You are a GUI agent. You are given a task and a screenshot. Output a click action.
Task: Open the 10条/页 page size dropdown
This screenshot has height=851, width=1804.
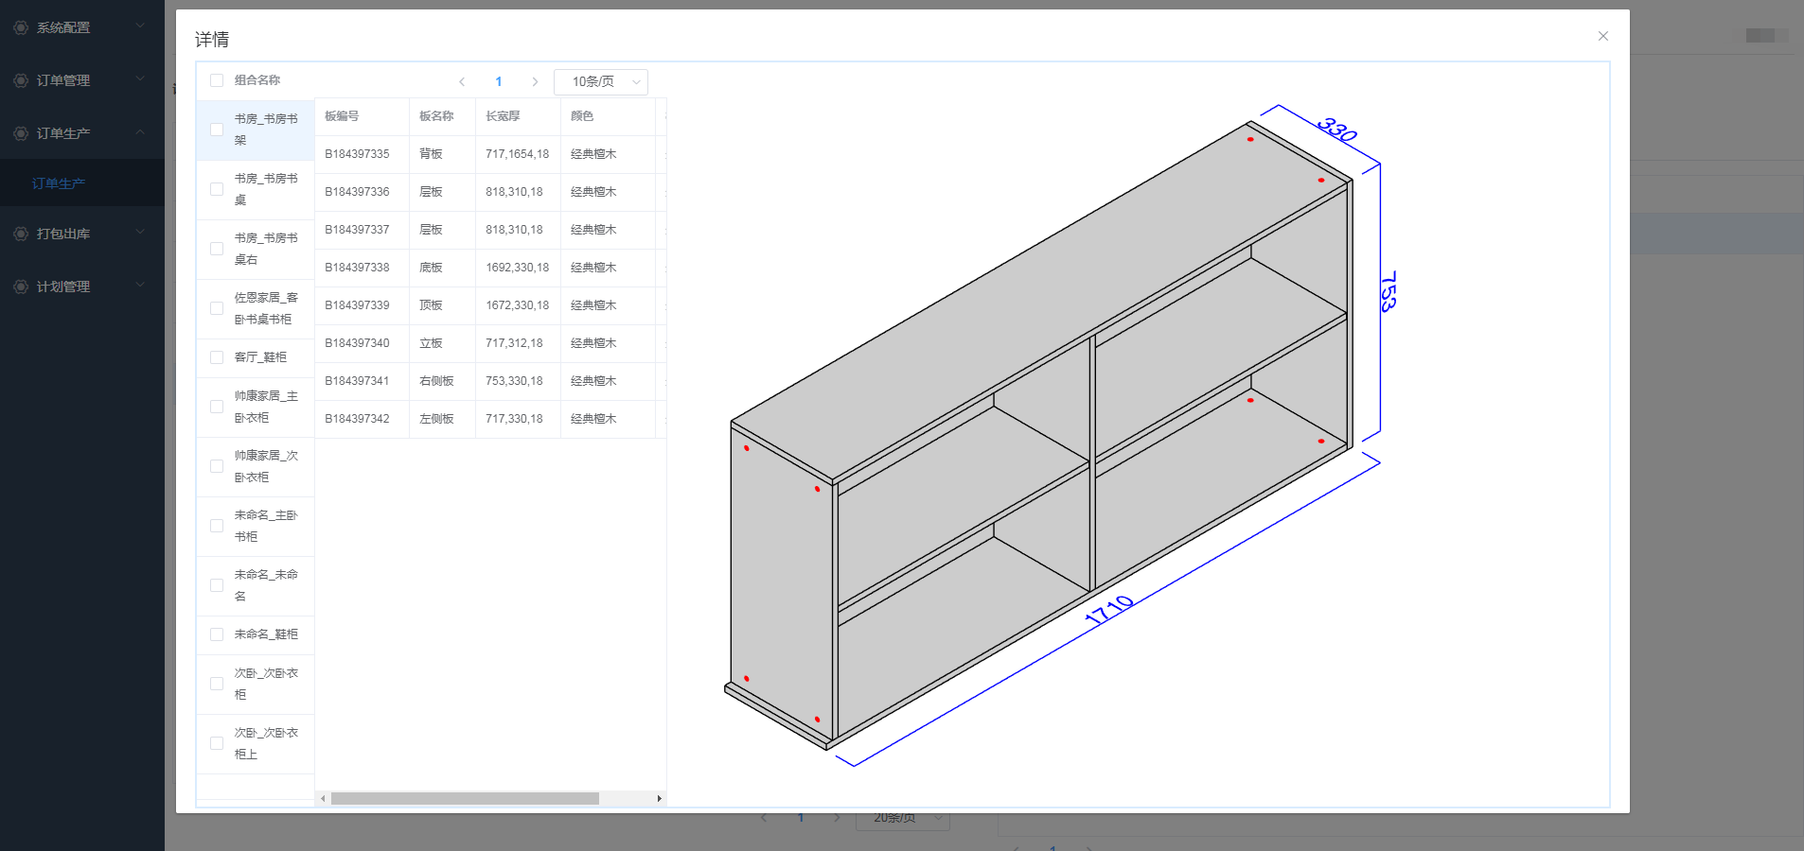point(600,82)
